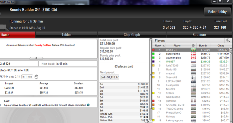Click the yellow tag beside furia75205
Viewport: 233px width, 123px height.
(153, 65)
